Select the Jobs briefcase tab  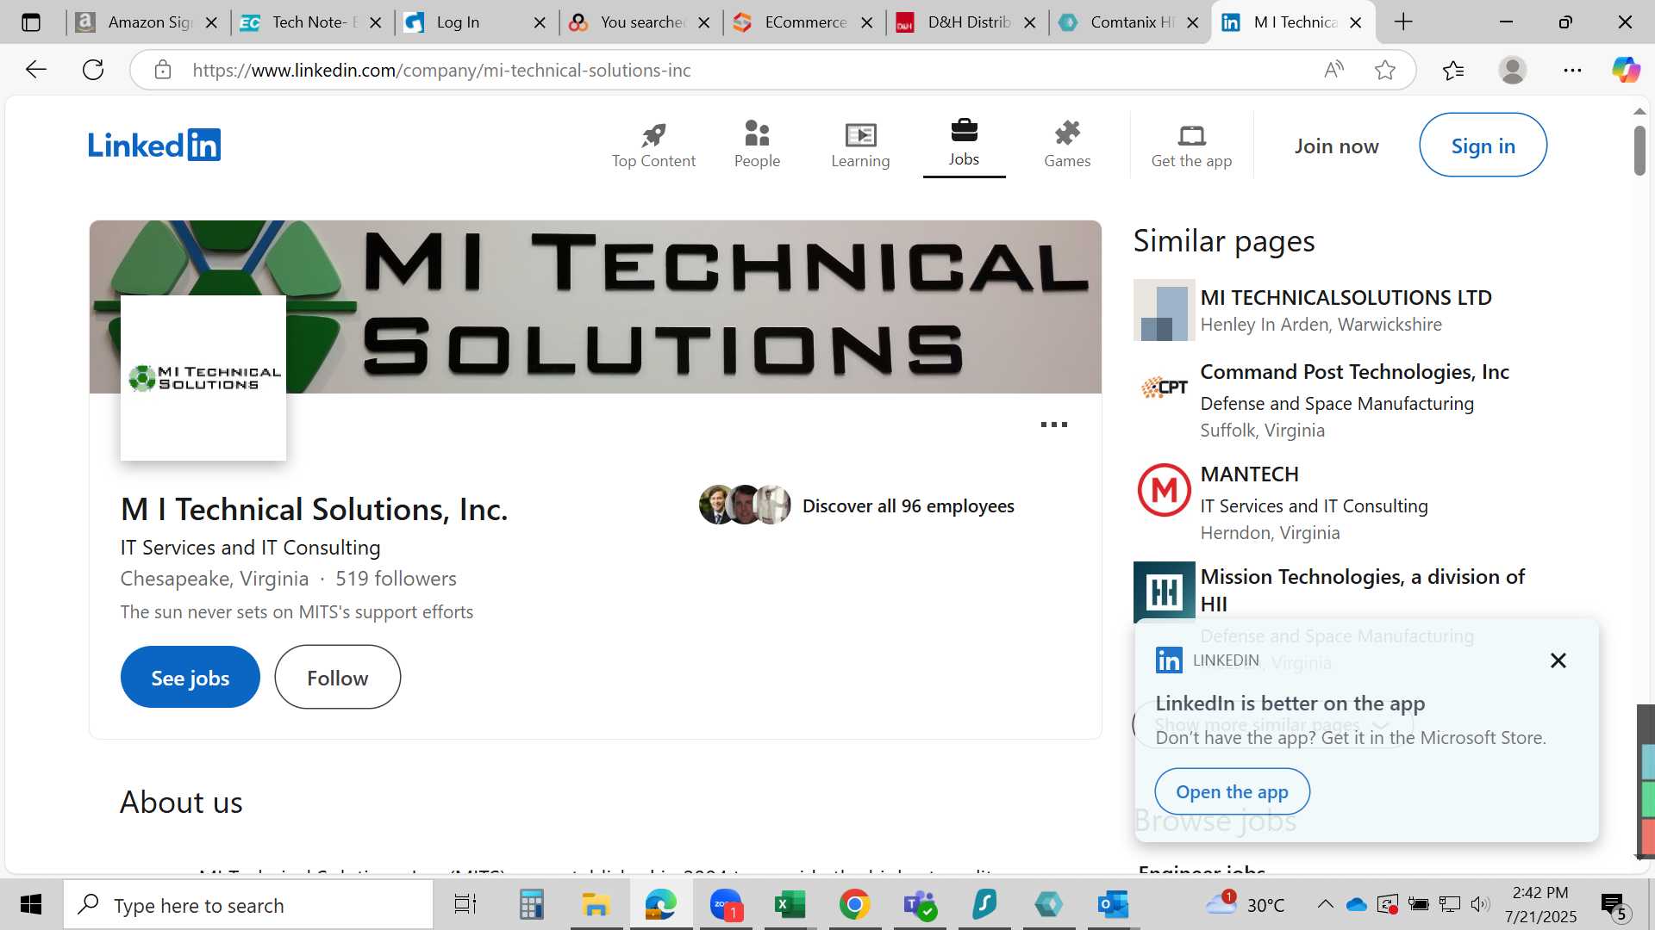(x=964, y=144)
